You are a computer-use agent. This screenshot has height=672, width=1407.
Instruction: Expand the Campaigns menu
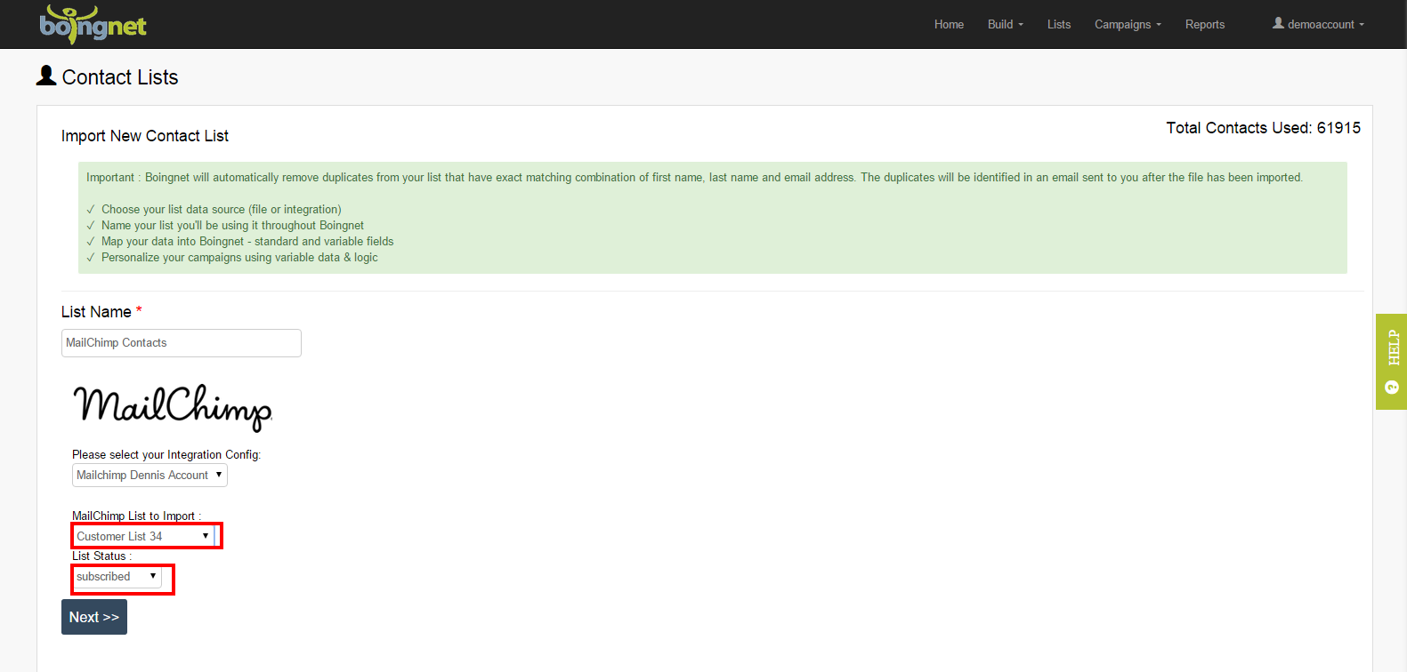click(x=1128, y=24)
